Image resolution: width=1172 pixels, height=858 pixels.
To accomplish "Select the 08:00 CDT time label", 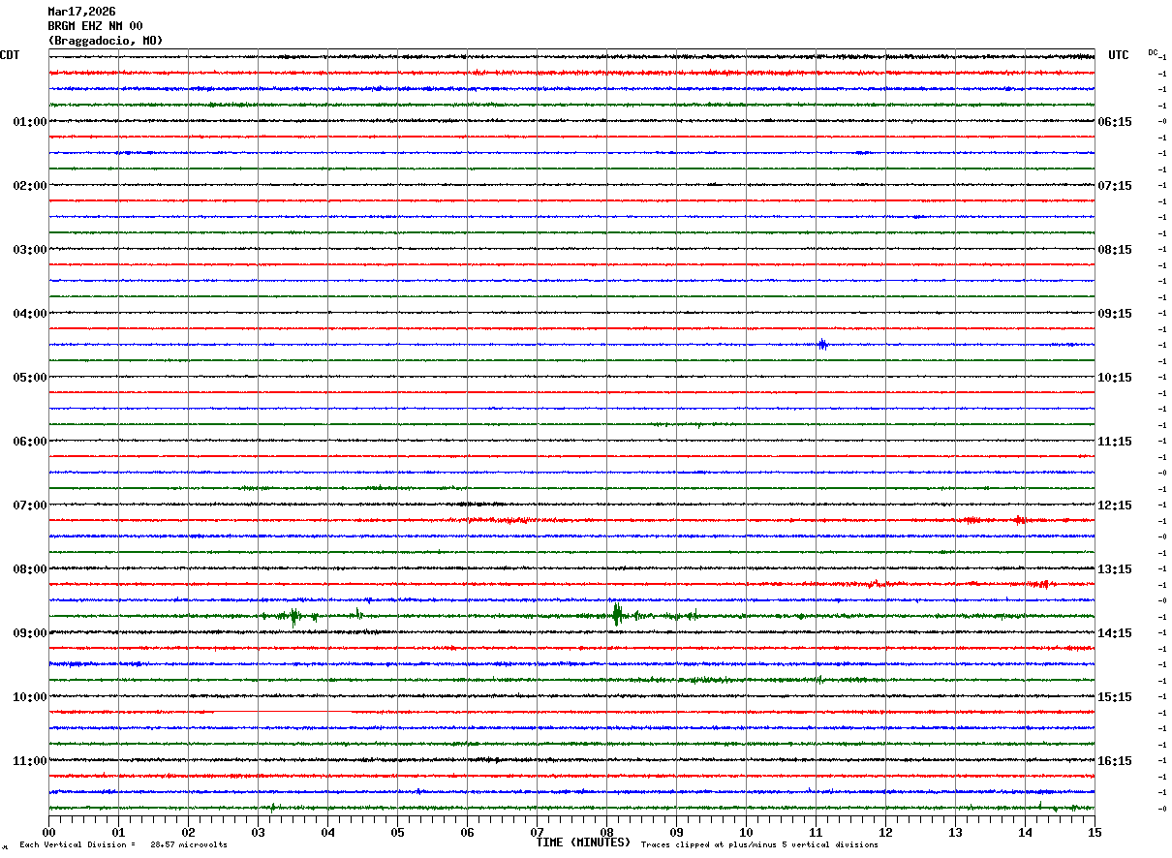I will coord(29,568).
